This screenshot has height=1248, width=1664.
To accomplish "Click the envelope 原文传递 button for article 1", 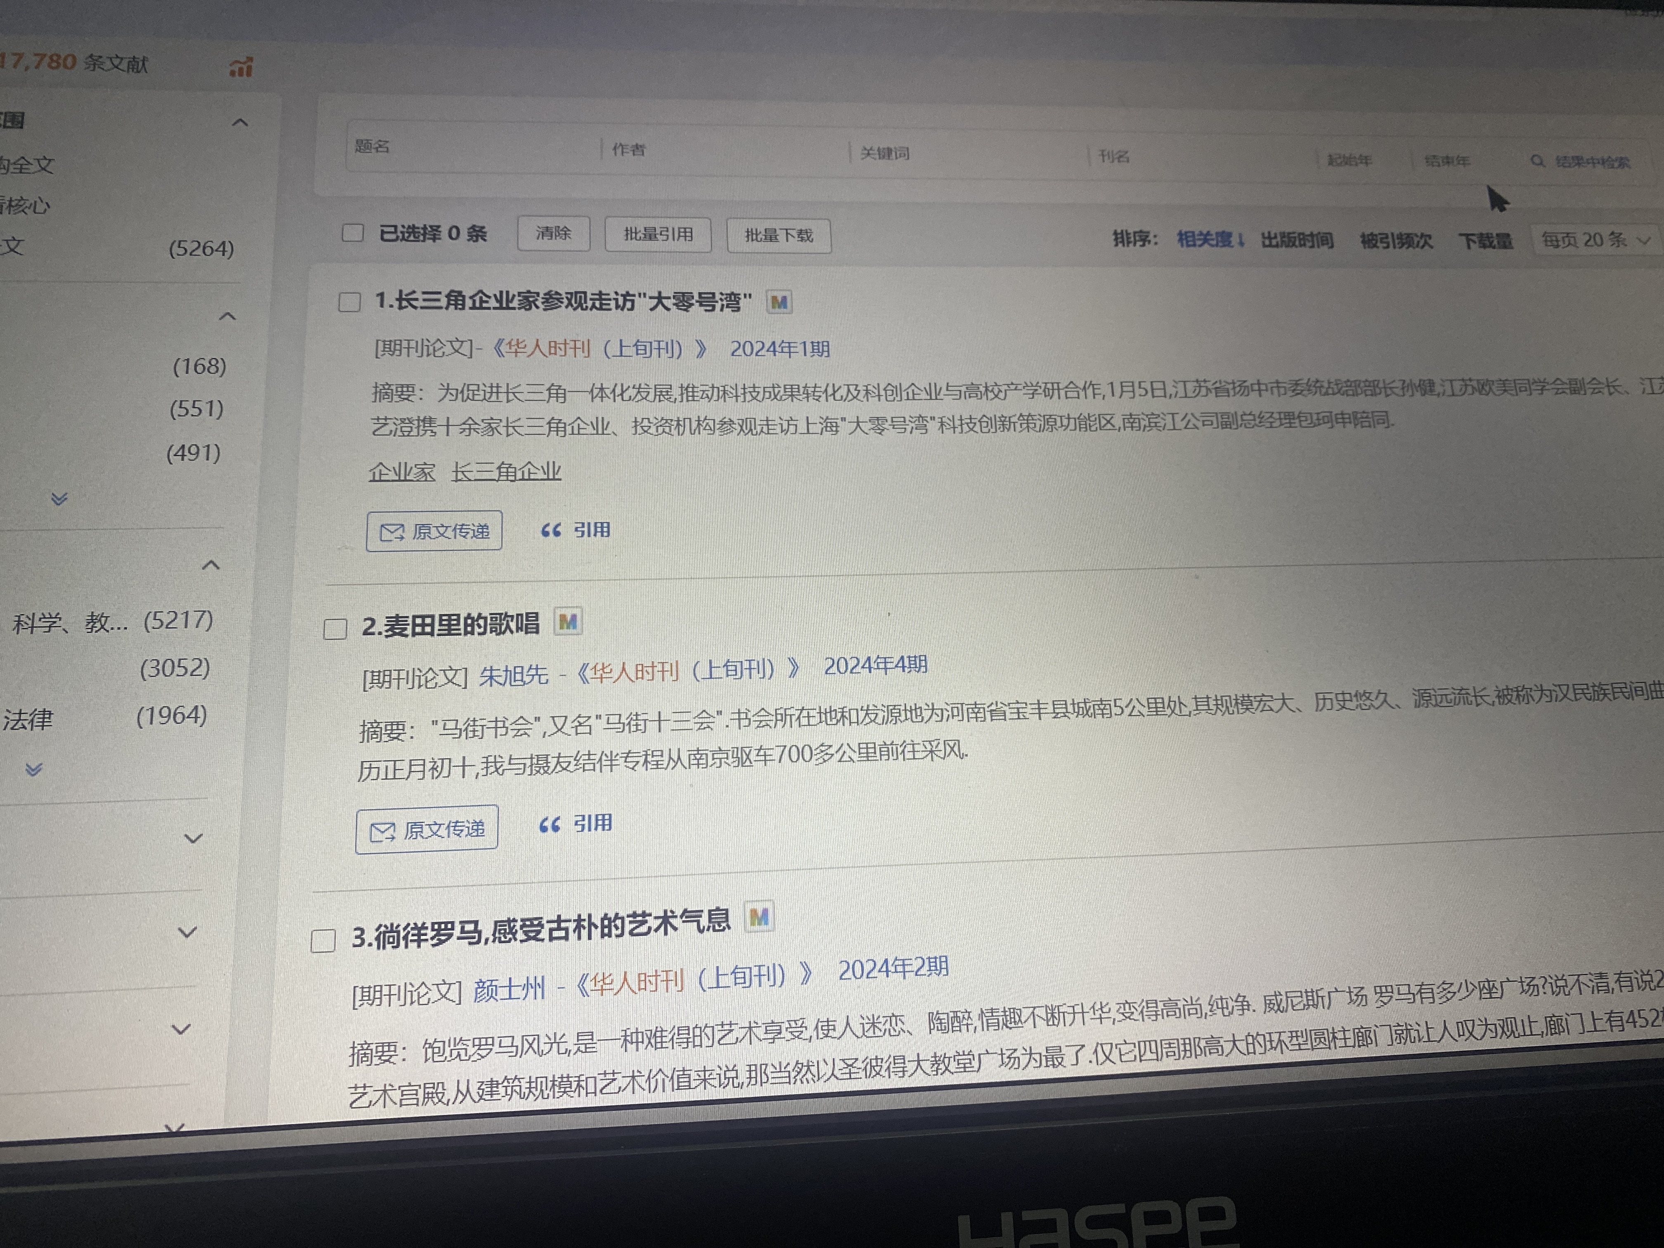I will tap(434, 531).
